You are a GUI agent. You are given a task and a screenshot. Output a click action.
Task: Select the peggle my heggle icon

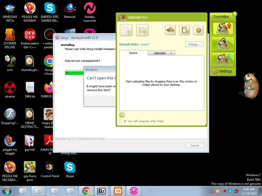coord(10,145)
